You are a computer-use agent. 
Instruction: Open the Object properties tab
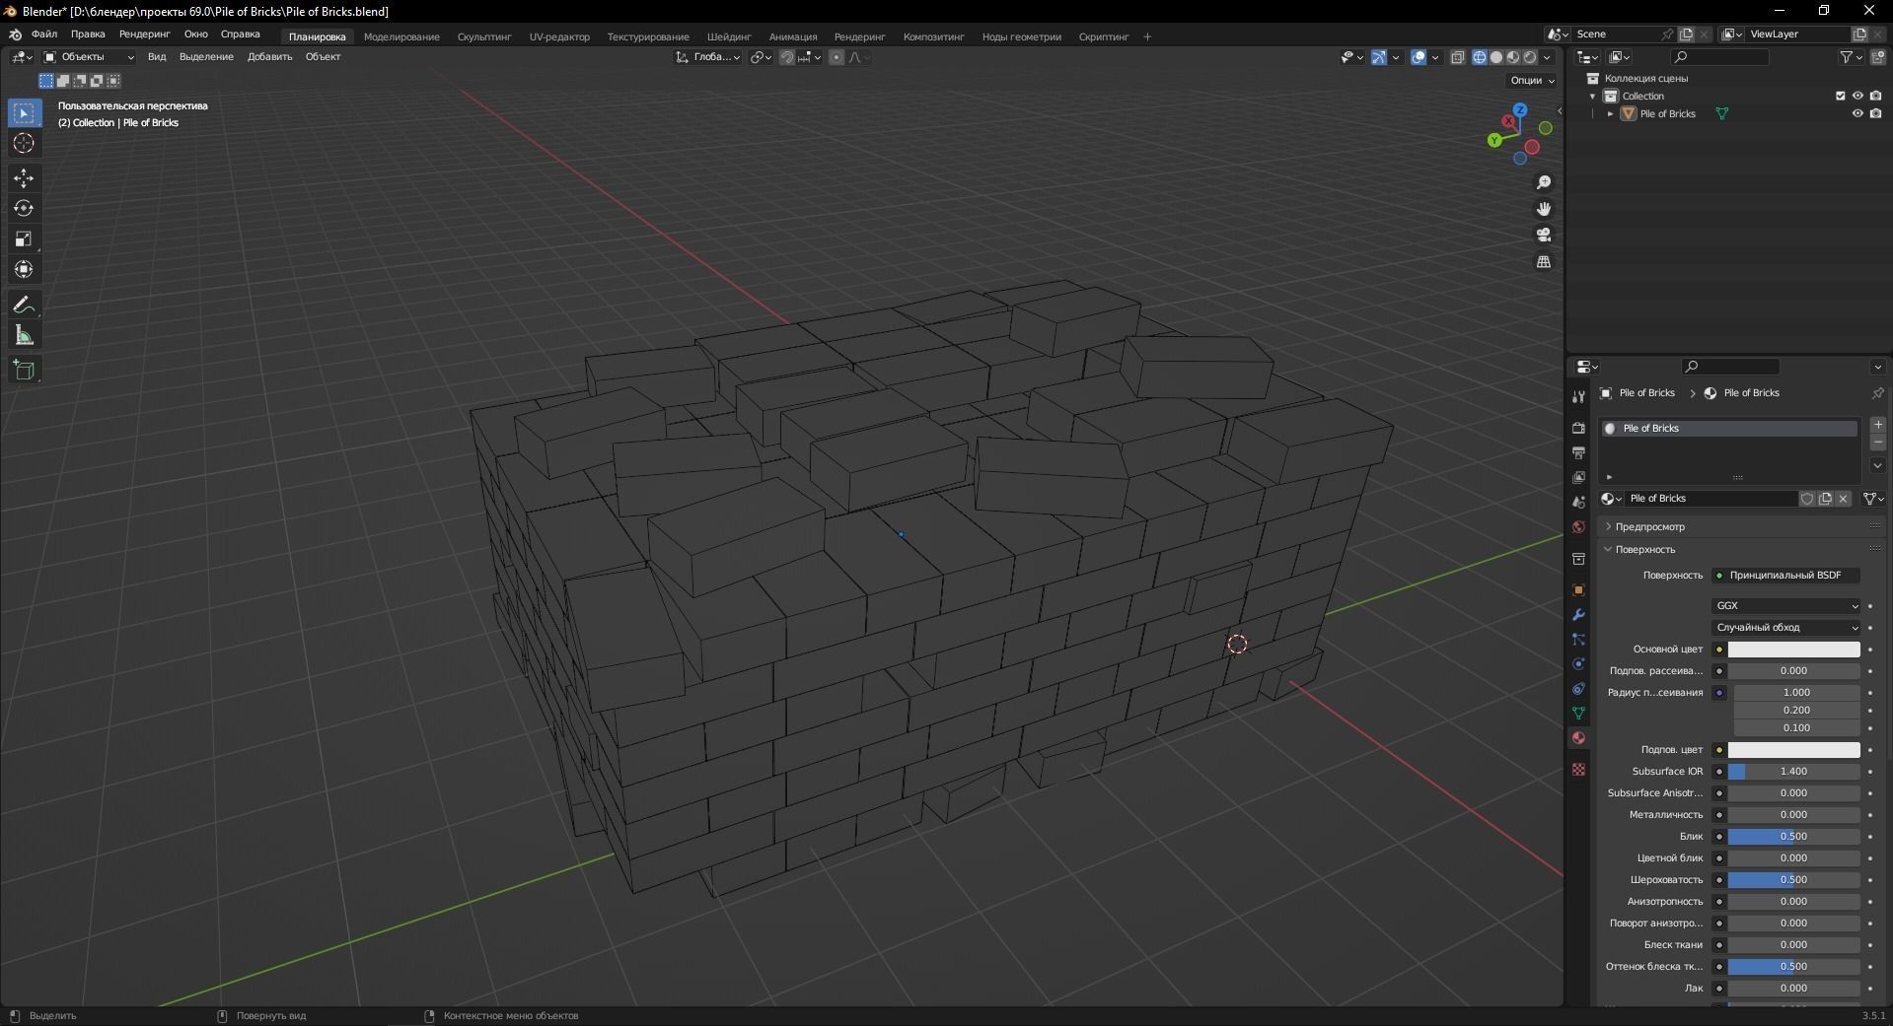point(1578,589)
